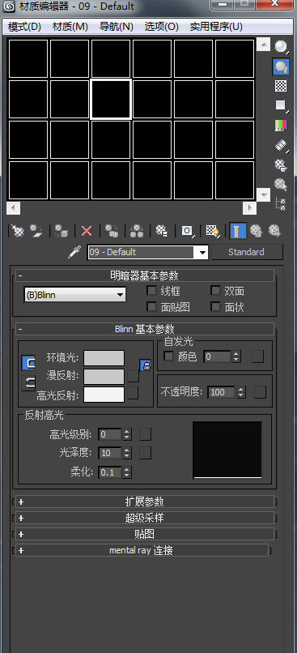Open the Sample Type sphere flyout
Viewport: 297px width, 653px height.
tap(281, 47)
